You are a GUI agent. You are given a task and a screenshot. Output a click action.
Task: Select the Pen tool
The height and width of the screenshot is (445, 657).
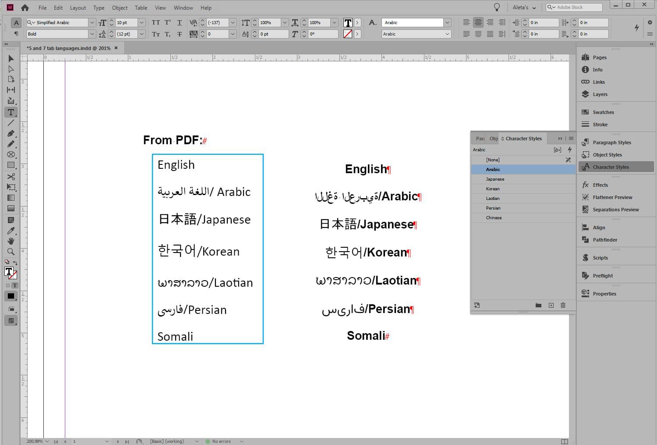[11, 133]
